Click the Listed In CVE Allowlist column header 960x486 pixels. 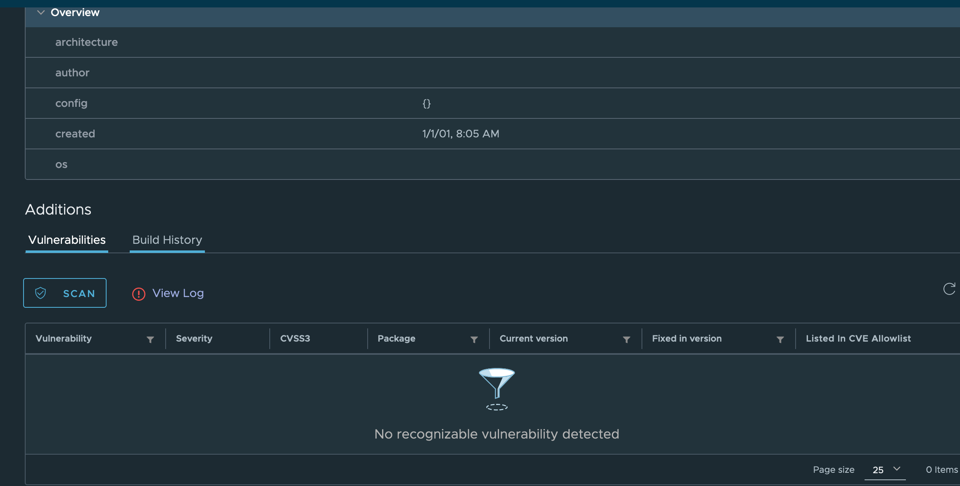858,338
